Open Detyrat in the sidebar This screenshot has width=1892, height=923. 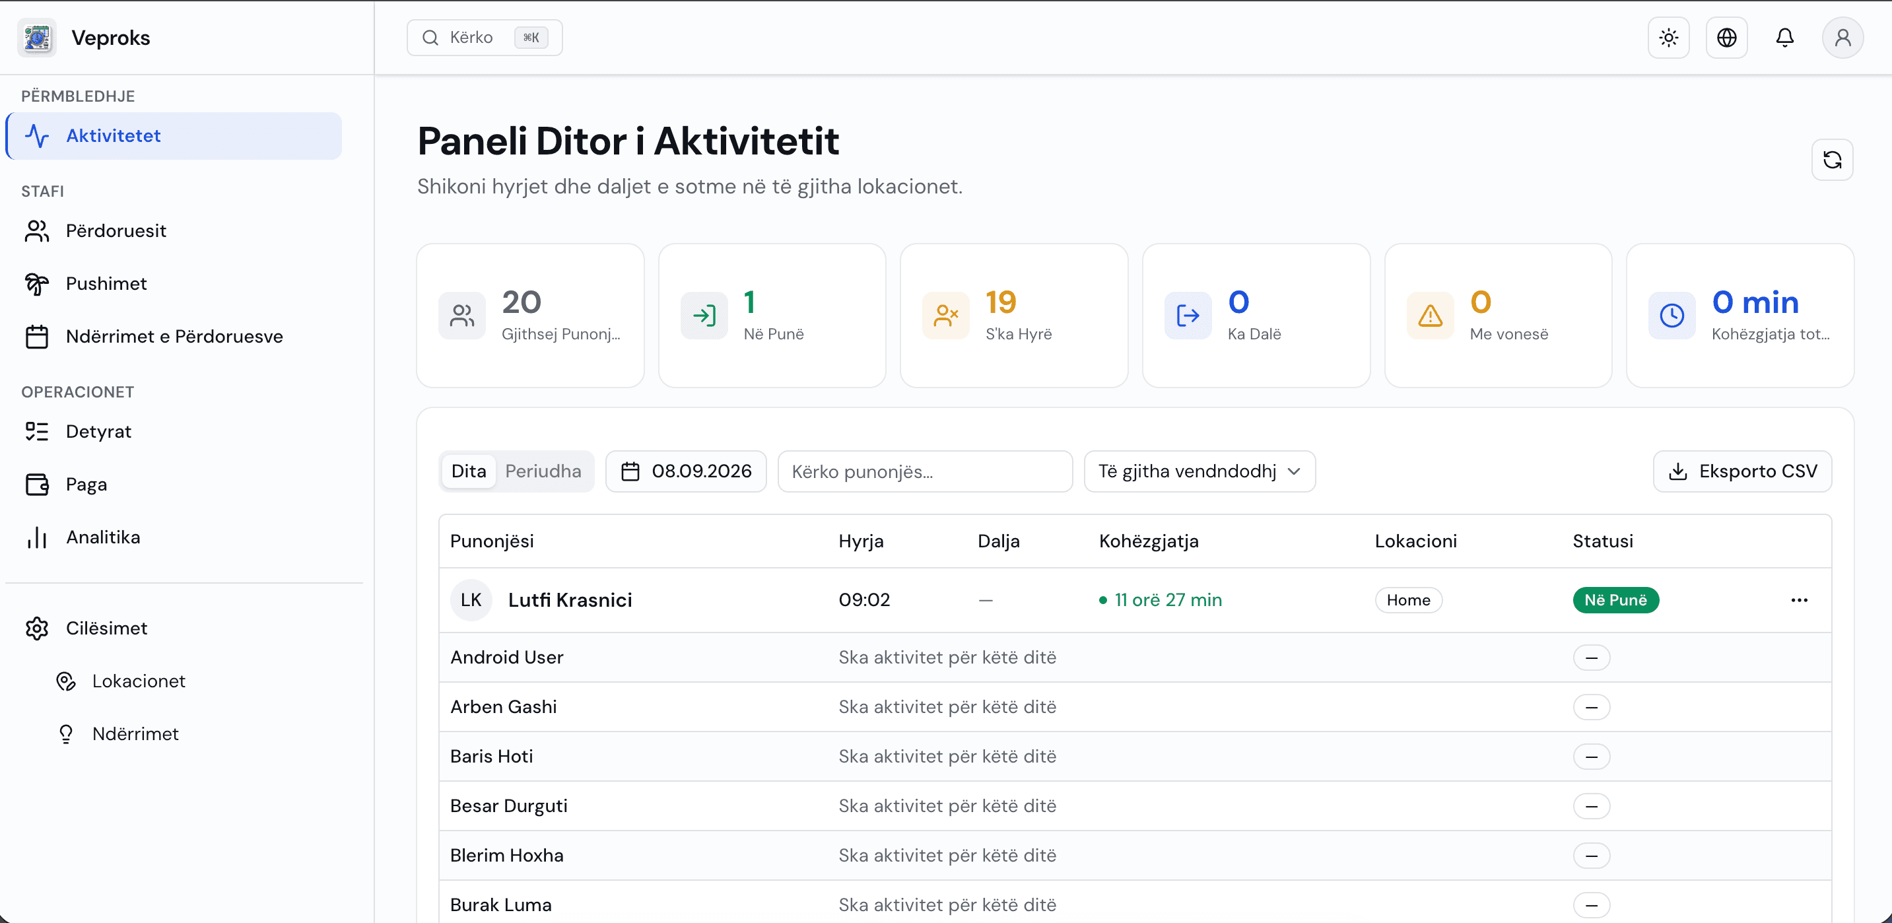(174, 431)
